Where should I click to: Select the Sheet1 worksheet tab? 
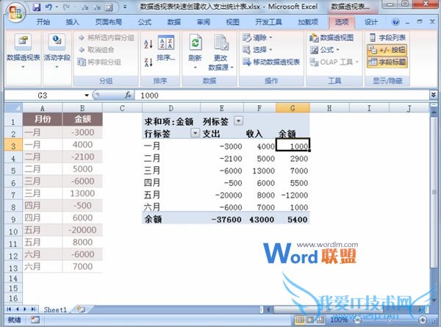coord(55,309)
